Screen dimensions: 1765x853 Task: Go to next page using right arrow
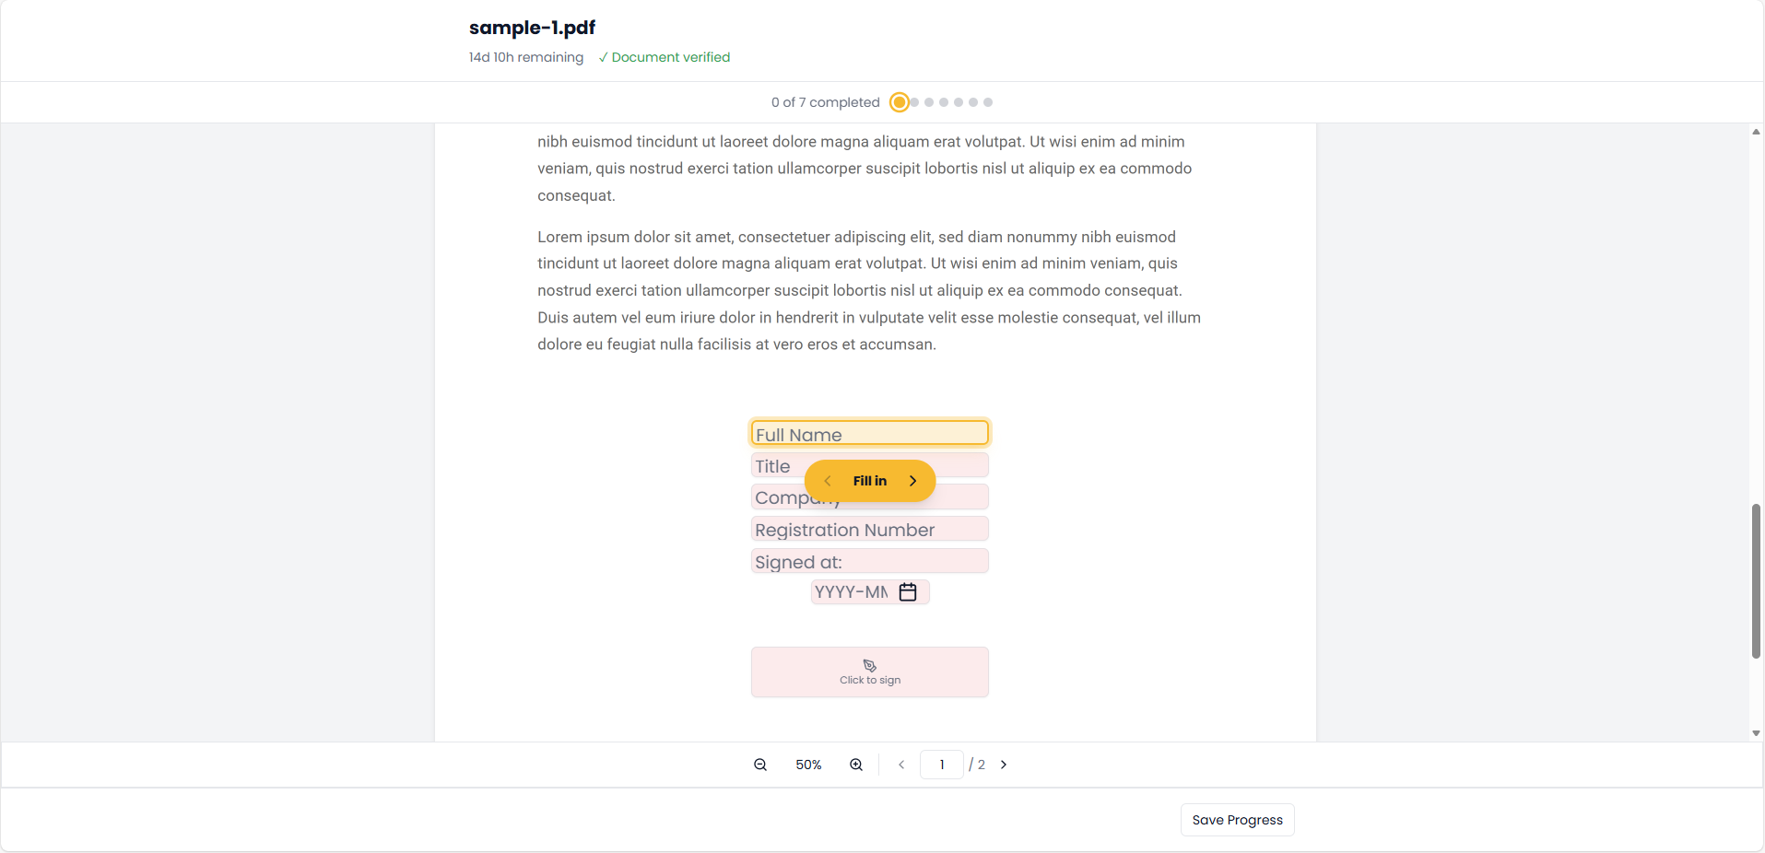coord(1003,765)
